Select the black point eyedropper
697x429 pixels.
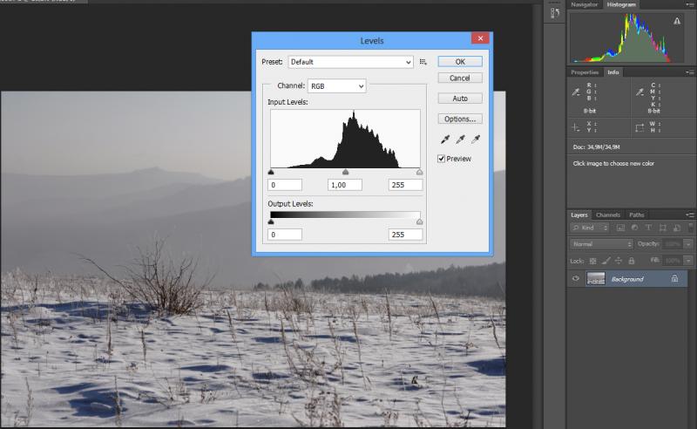click(x=445, y=140)
